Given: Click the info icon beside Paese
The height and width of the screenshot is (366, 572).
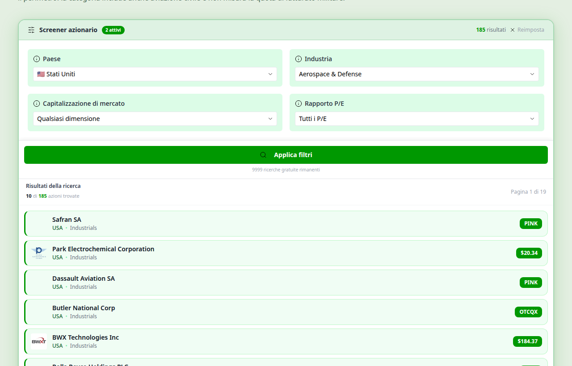Looking at the screenshot, I should pos(37,59).
